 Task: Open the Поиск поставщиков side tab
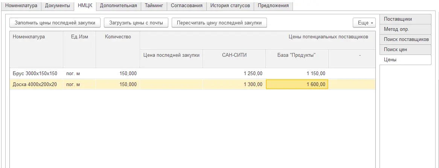click(x=405, y=39)
